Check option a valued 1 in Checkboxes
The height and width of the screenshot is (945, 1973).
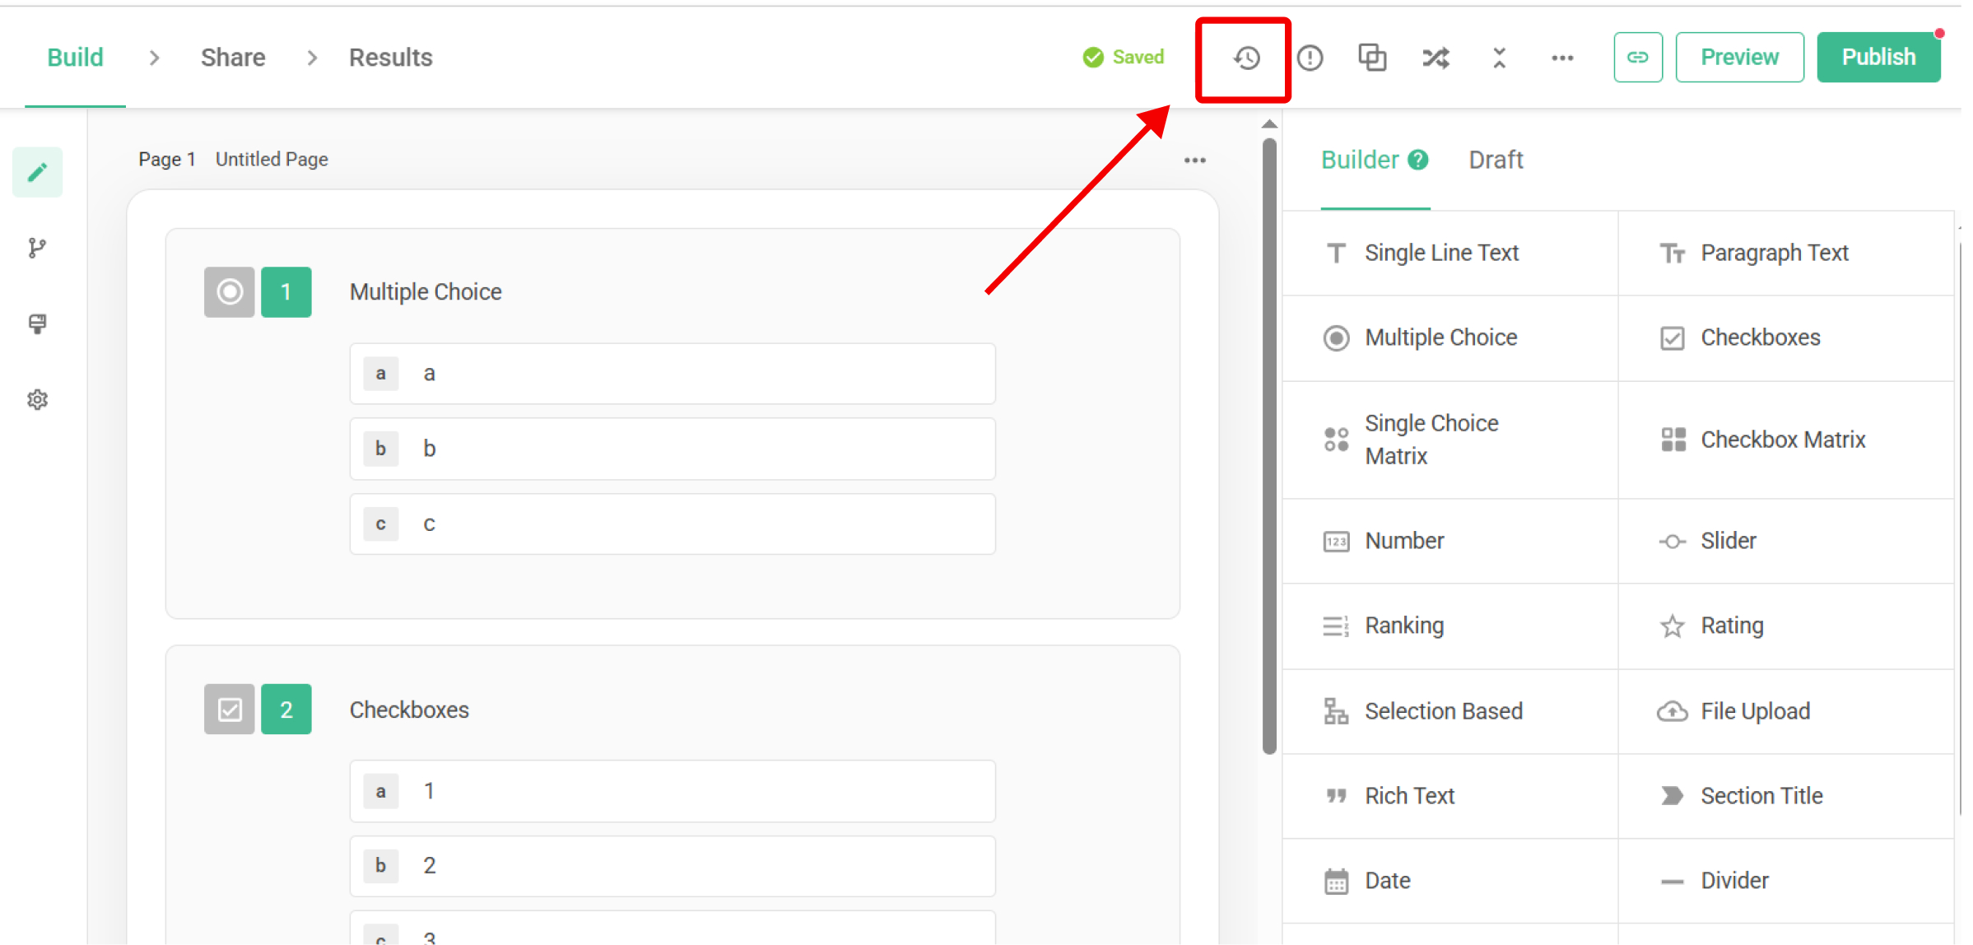point(672,791)
